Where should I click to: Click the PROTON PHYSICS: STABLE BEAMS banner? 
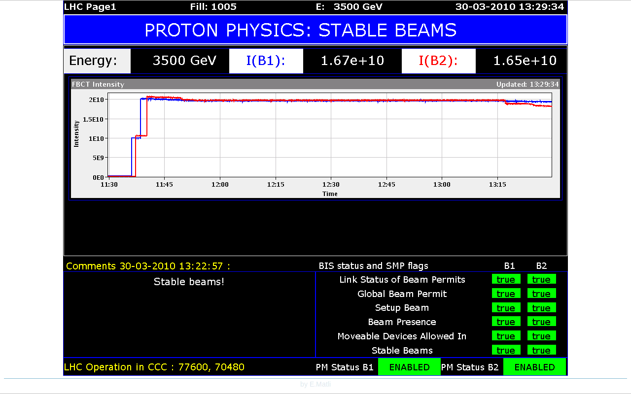click(315, 30)
